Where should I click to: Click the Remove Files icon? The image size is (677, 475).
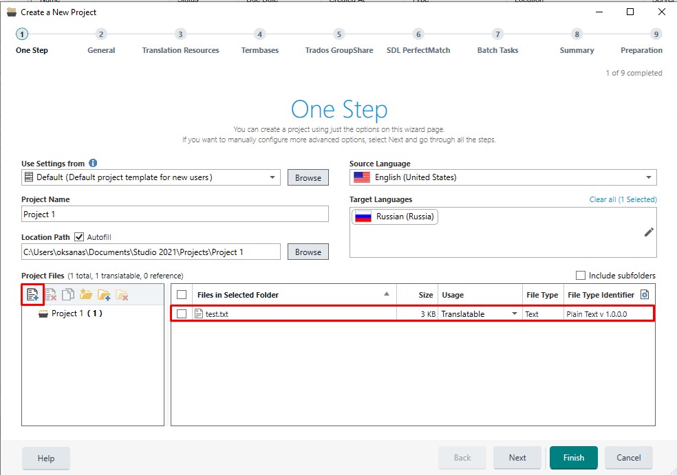pyautogui.click(x=51, y=295)
